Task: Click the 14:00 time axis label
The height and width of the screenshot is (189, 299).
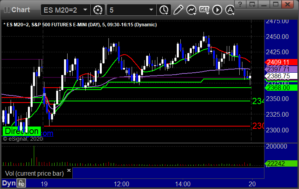Action: click(x=183, y=184)
